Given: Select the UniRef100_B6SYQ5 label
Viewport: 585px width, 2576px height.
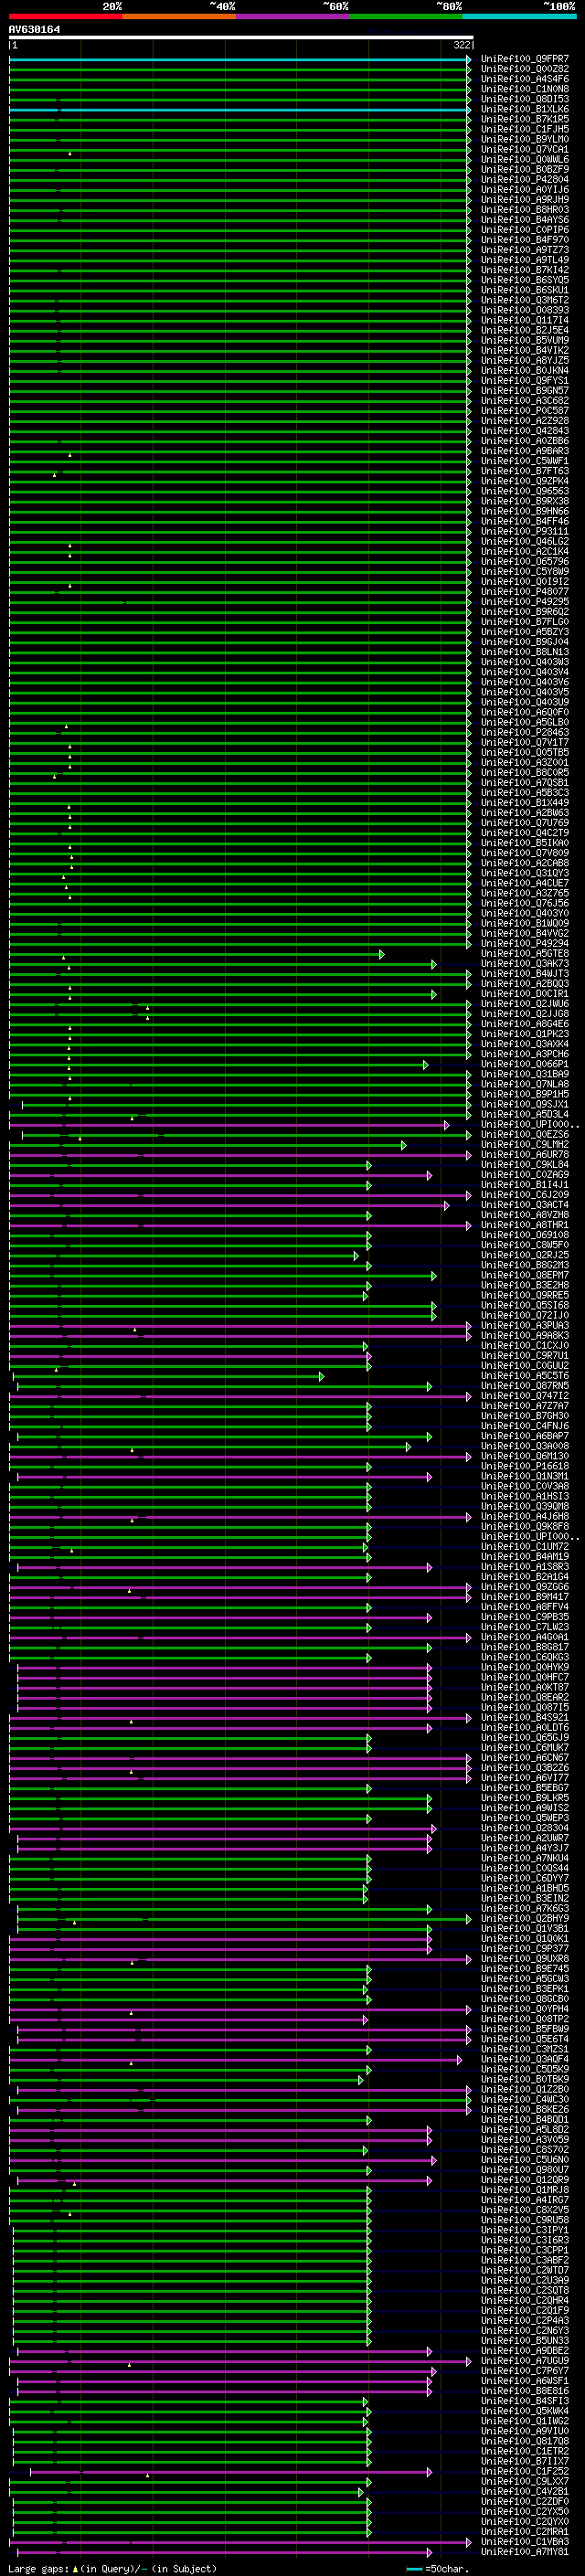Looking at the screenshot, I should point(524,280).
